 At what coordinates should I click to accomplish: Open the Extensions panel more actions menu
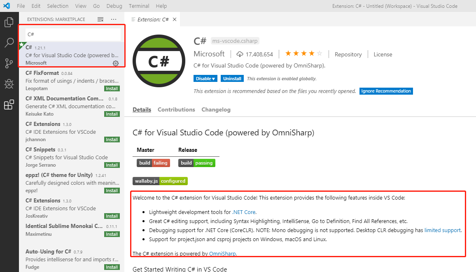coord(114,19)
